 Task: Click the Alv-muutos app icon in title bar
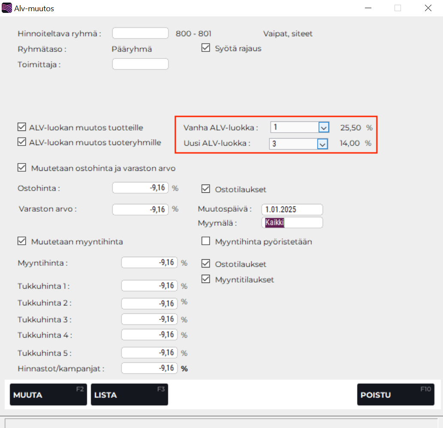[7, 8]
